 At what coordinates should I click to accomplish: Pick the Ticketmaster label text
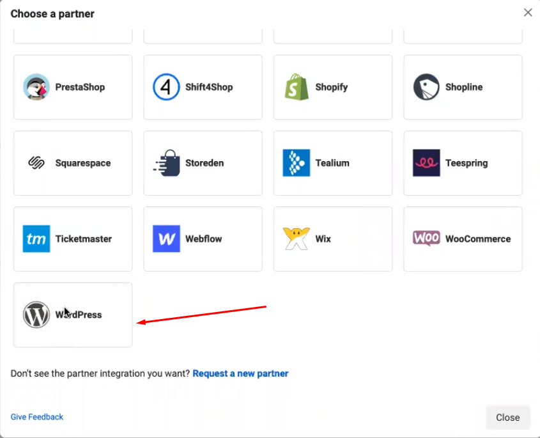click(84, 239)
